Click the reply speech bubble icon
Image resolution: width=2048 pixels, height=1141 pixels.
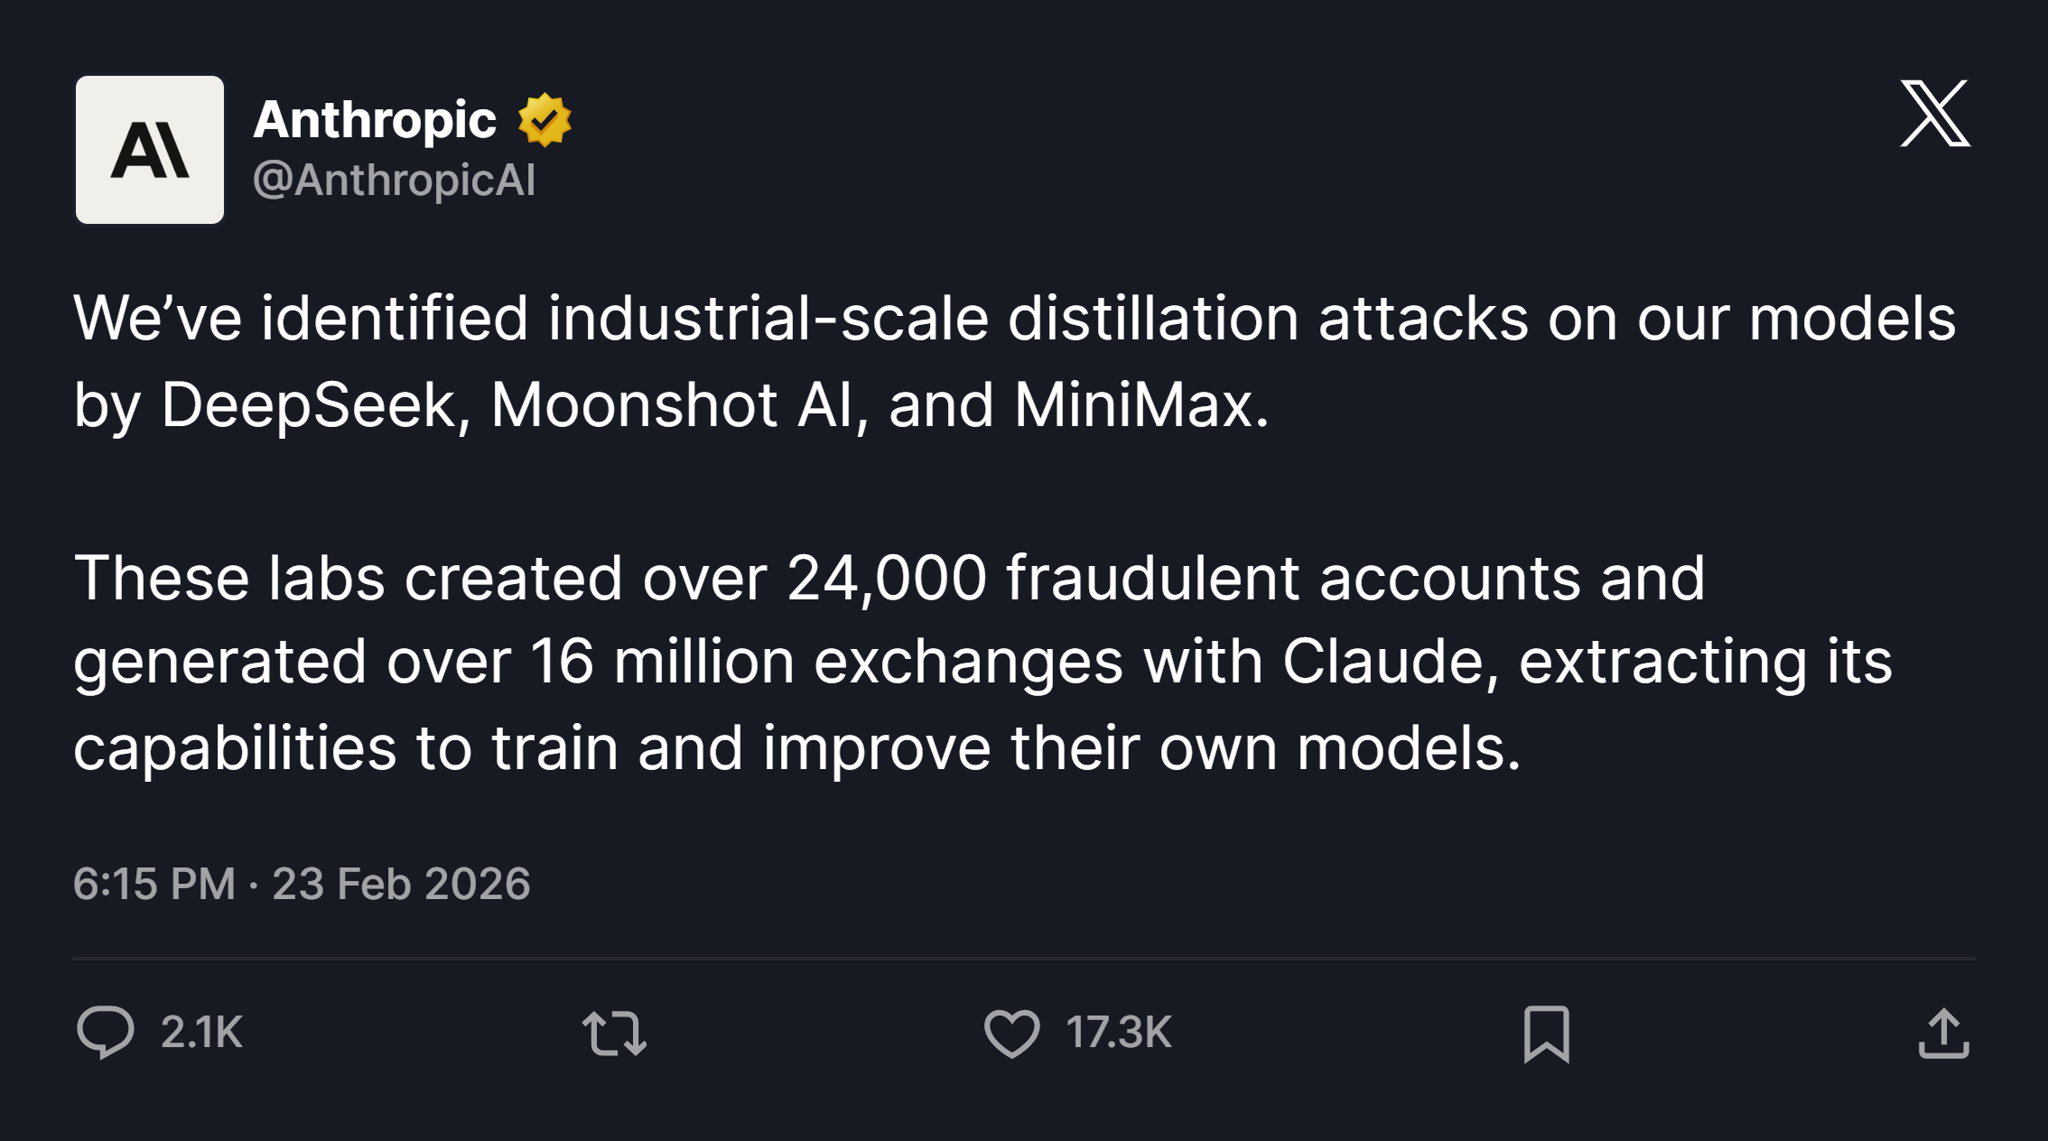click(x=106, y=1032)
